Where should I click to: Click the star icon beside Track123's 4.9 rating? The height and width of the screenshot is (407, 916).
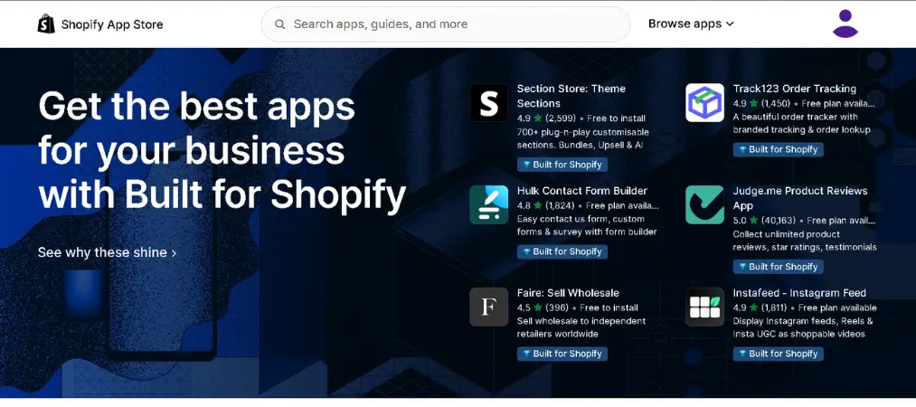pyautogui.click(x=753, y=103)
